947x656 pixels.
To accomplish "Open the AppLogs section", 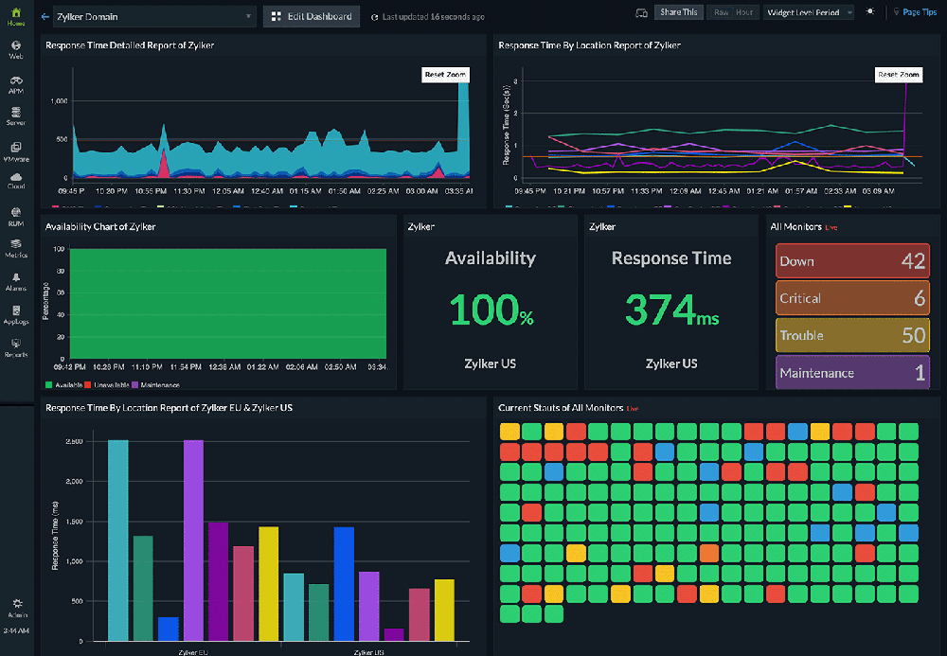I will (x=16, y=314).
